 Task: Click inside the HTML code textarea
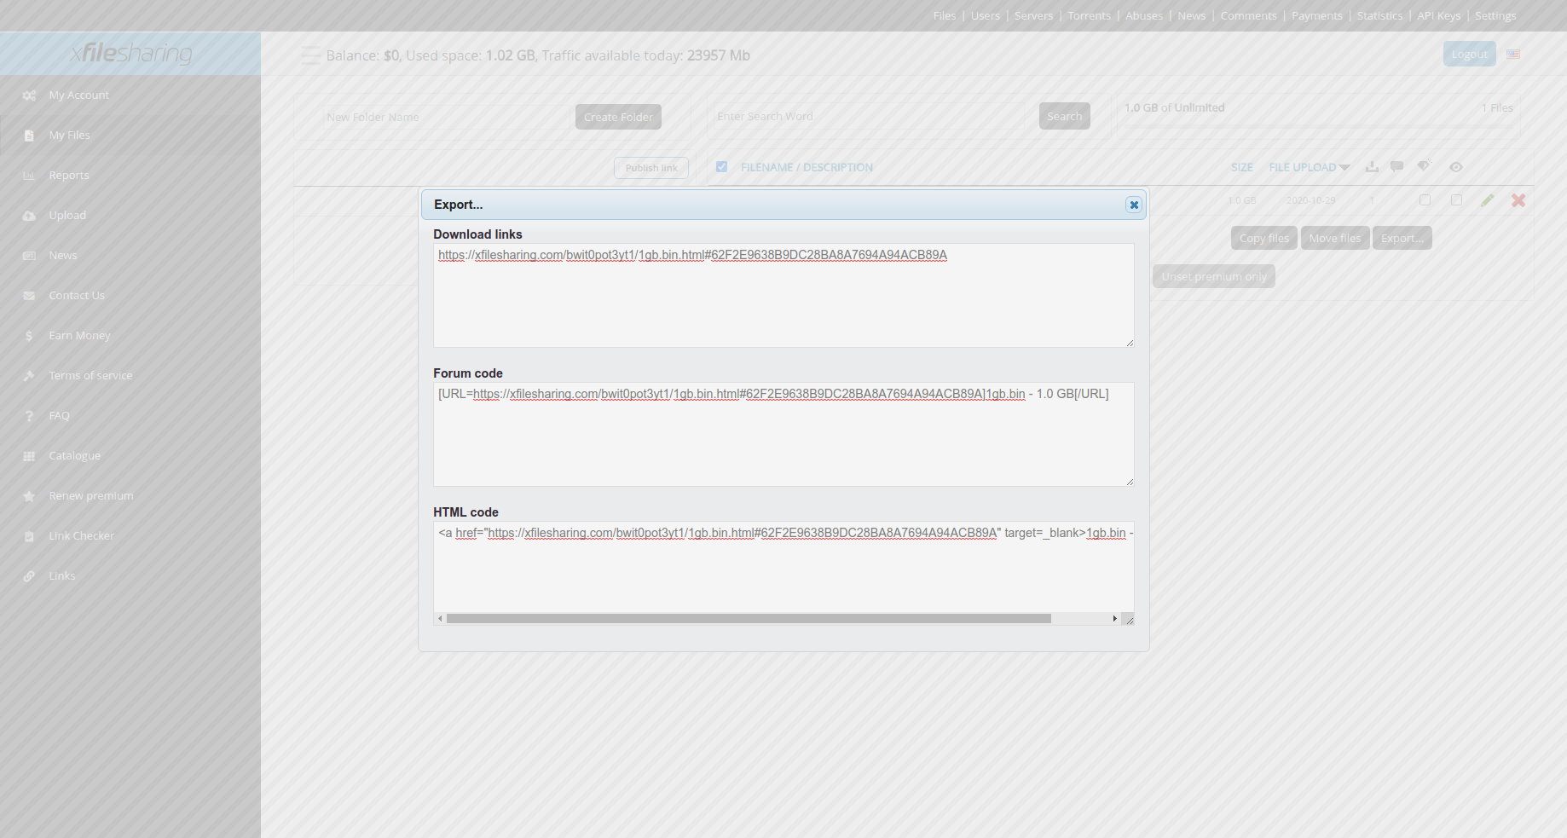pyautogui.click(x=783, y=567)
